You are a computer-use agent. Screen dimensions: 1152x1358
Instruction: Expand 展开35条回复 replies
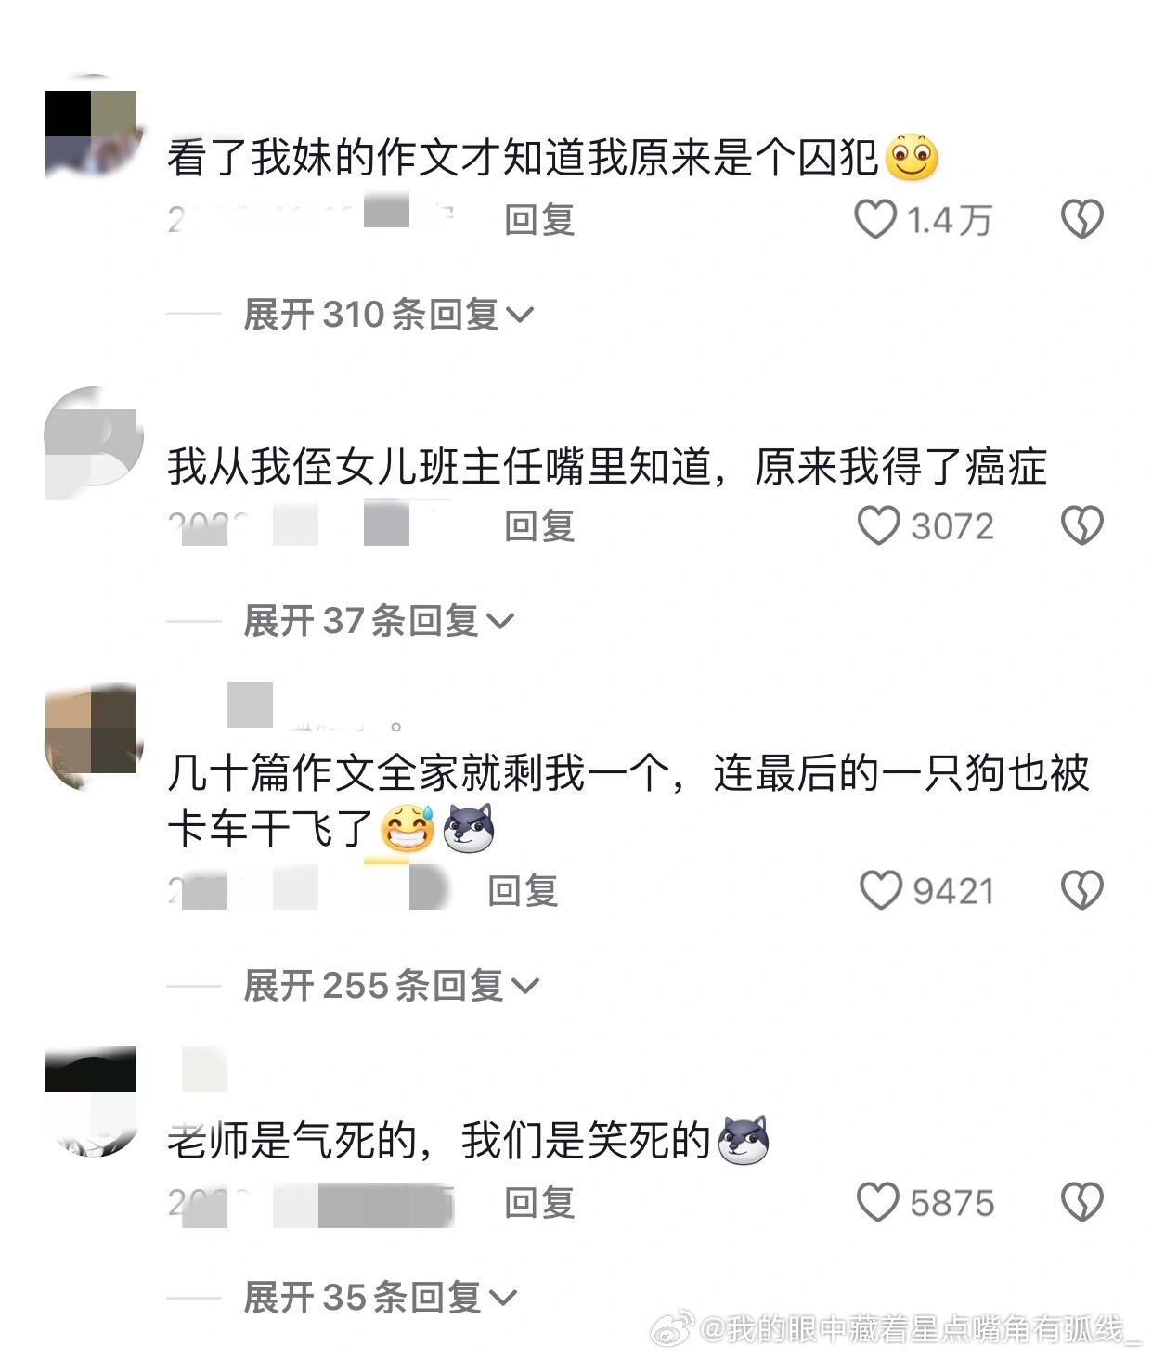[380, 1297]
